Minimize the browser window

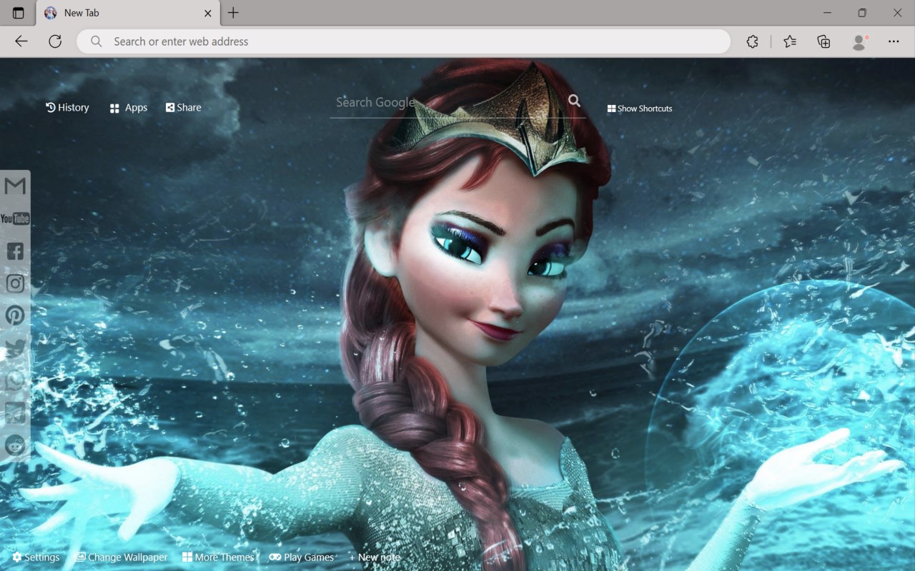(x=827, y=13)
